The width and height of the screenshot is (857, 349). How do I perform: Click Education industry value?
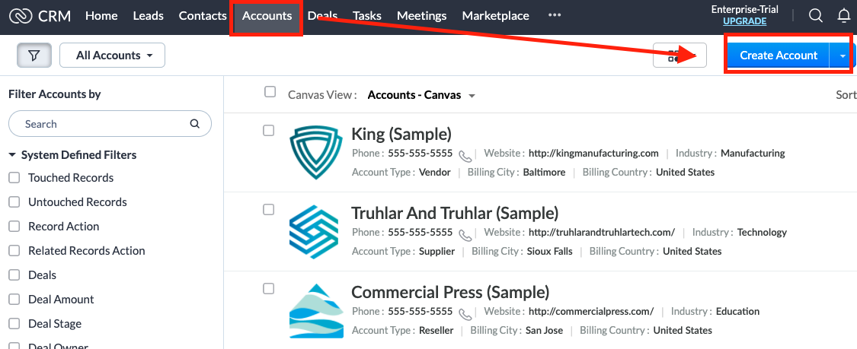(x=738, y=312)
